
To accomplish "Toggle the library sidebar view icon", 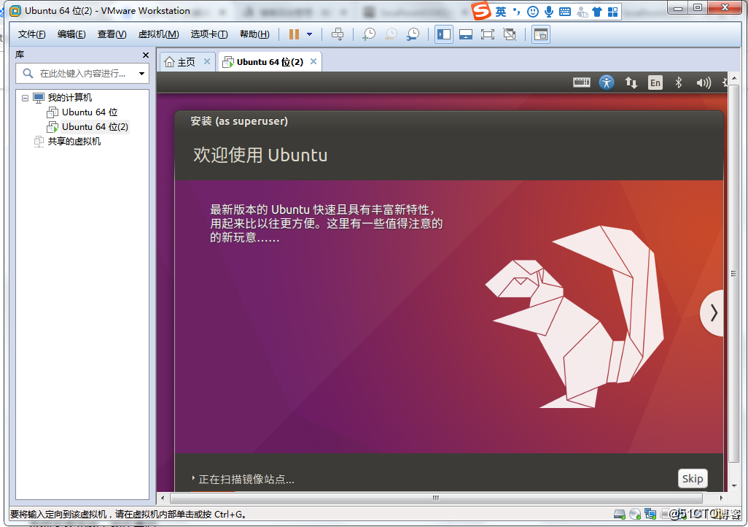I will pyautogui.click(x=444, y=34).
